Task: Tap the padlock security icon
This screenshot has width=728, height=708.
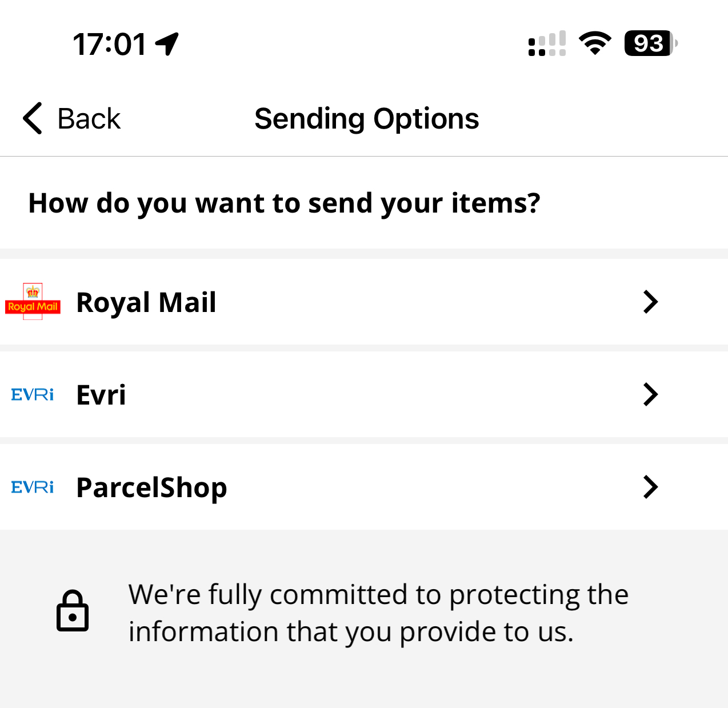Action: [x=73, y=611]
